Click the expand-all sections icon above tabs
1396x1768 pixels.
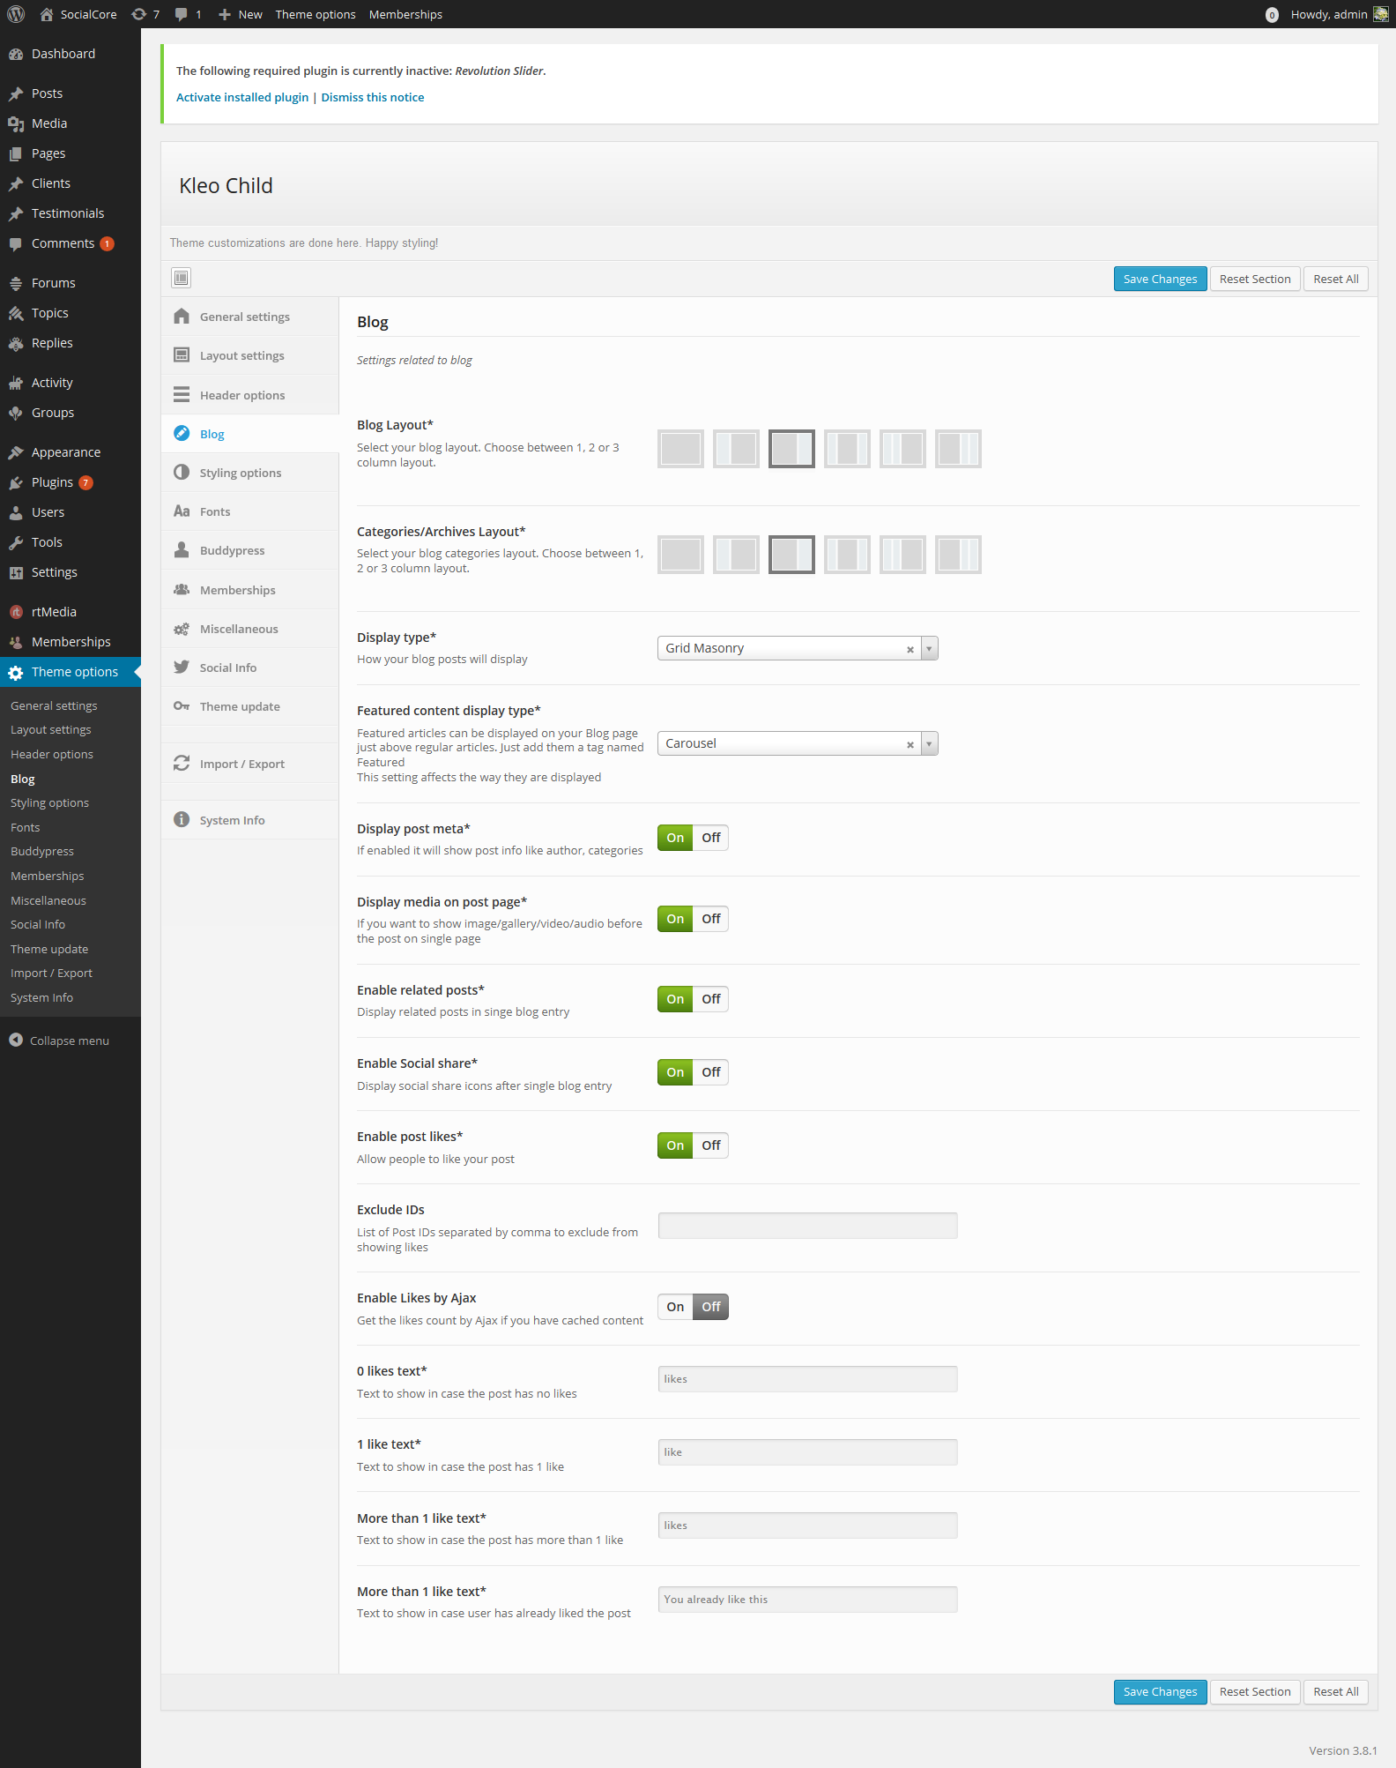(x=181, y=278)
